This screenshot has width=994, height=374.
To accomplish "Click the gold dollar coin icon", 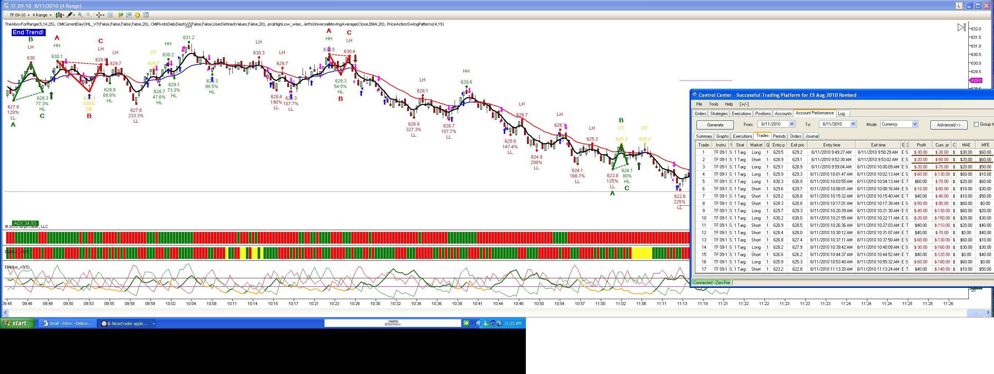I will click(137, 15).
